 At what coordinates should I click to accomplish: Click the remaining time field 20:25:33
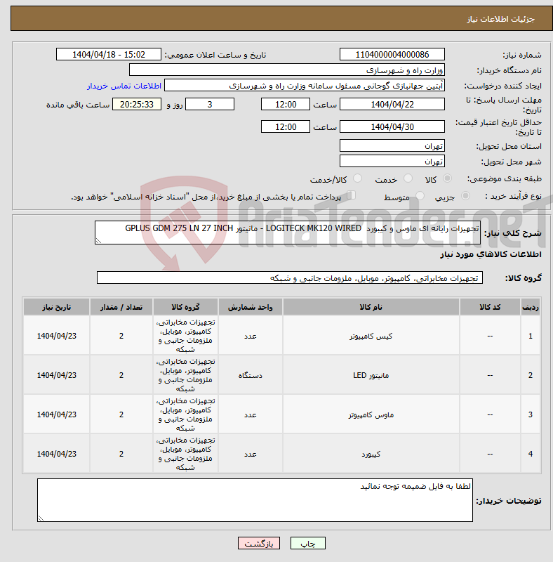tap(137, 104)
